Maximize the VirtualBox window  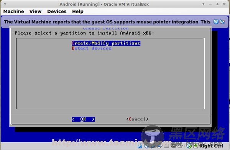coord(217,4)
